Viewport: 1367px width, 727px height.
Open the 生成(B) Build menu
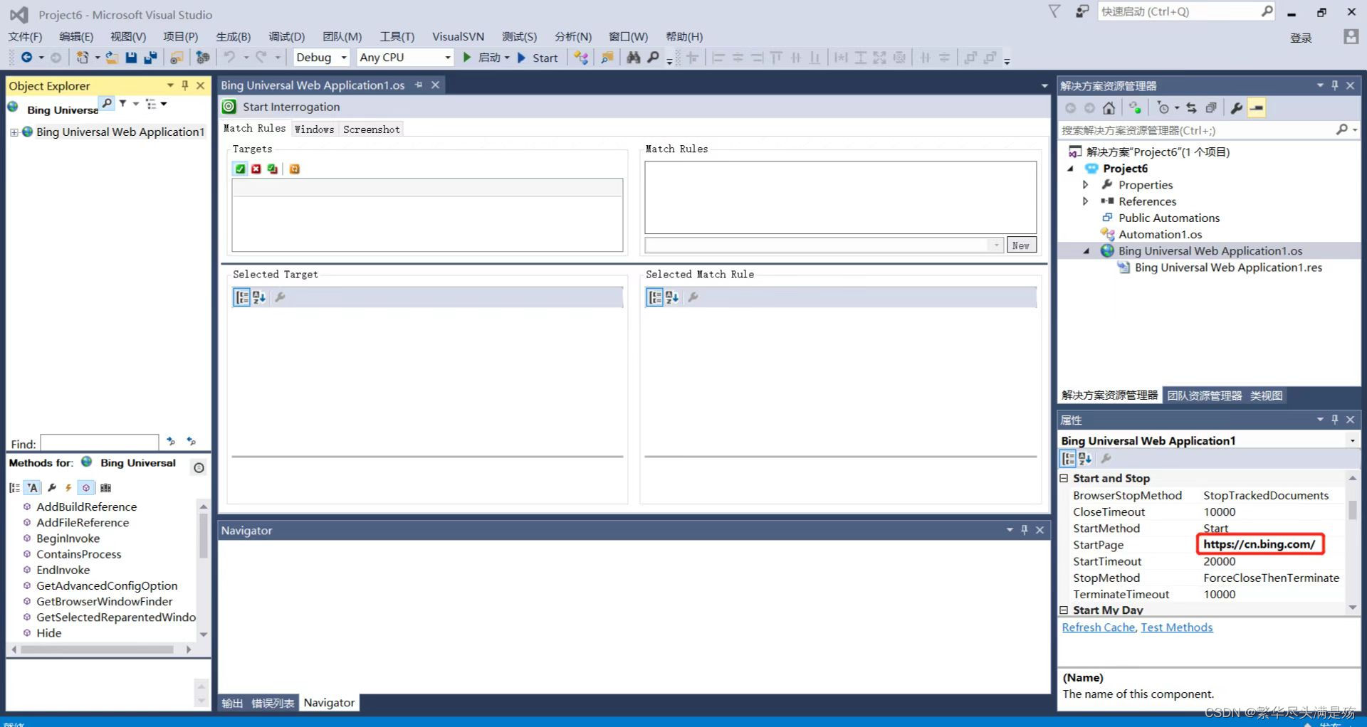pyautogui.click(x=234, y=36)
